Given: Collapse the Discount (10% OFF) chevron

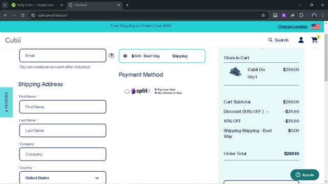Looking at the screenshot, I should (268, 112).
